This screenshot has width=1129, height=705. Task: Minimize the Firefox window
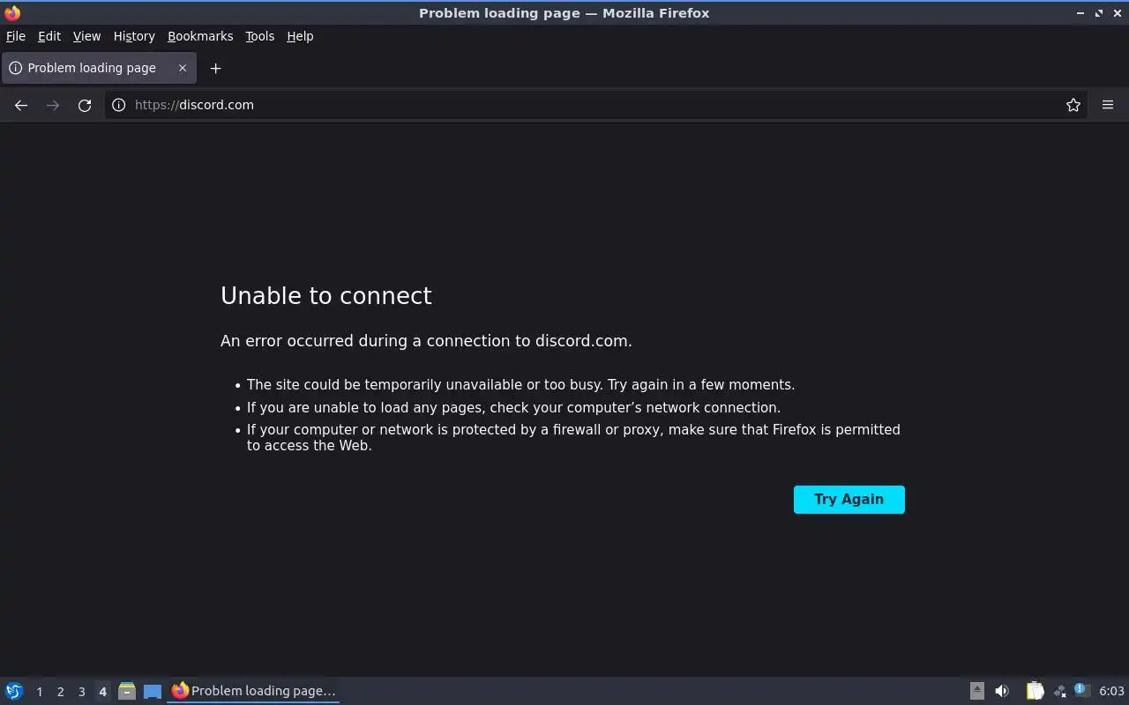click(x=1080, y=13)
